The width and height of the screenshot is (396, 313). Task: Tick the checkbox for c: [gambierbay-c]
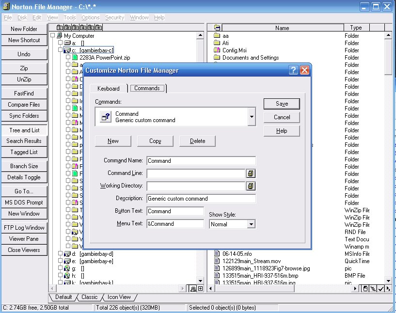(60, 50)
